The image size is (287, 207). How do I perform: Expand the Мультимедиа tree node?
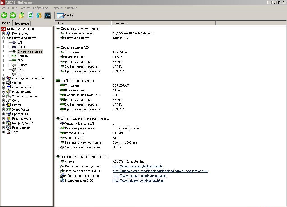[x=3, y=92]
